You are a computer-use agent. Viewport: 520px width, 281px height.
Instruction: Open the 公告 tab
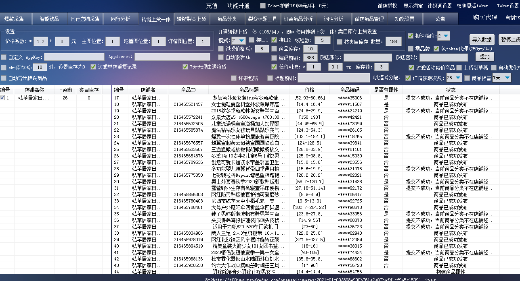[x=440, y=19]
